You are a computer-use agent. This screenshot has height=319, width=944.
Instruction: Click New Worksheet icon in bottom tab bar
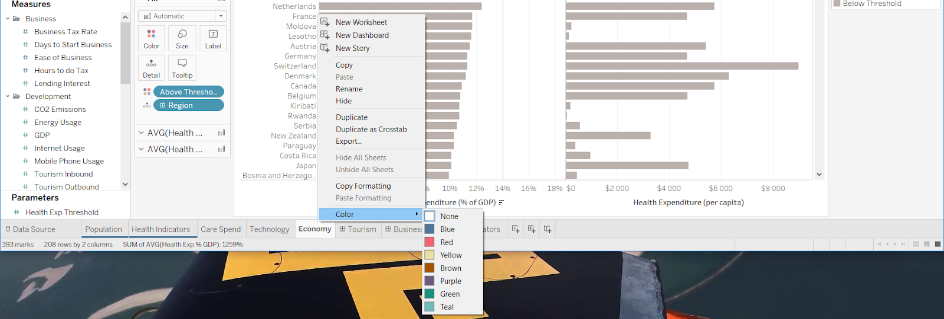coord(516,229)
